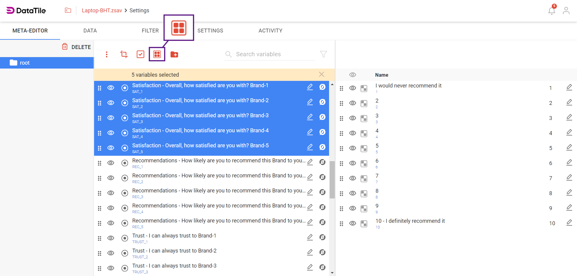Toggle visibility of the REC_3 recommendations variable
This screenshot has width=577, height=276.
111,193
